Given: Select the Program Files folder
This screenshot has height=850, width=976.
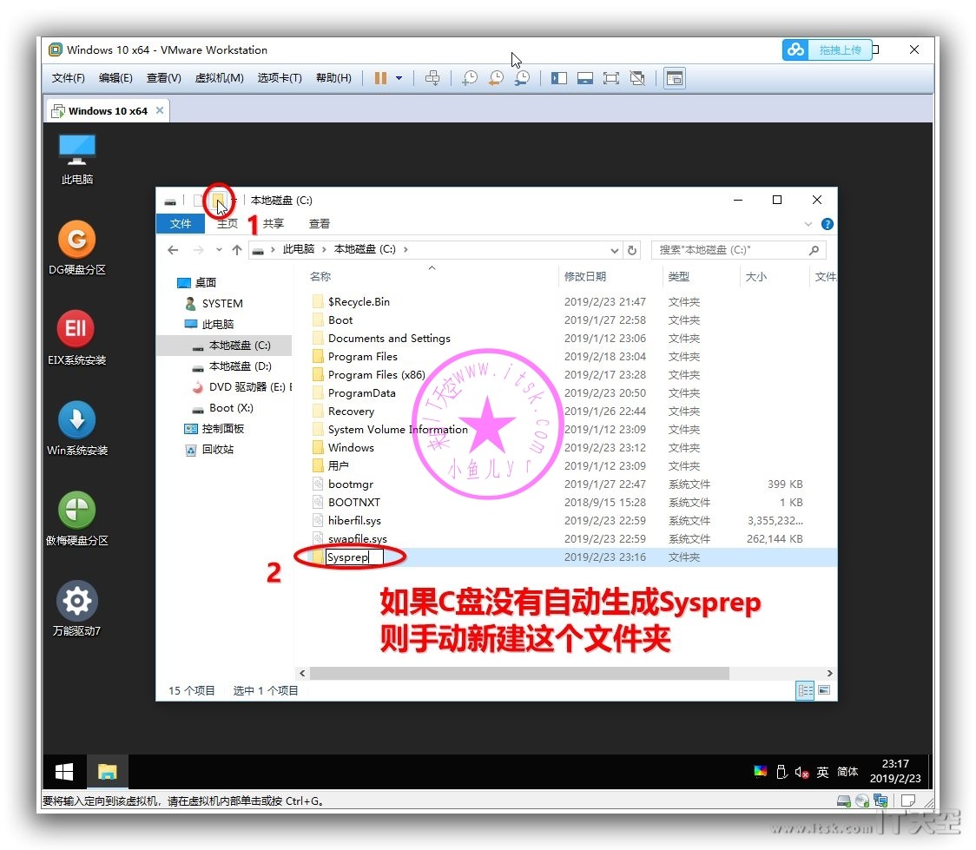Looking at the screenshot, I should 363,357.
